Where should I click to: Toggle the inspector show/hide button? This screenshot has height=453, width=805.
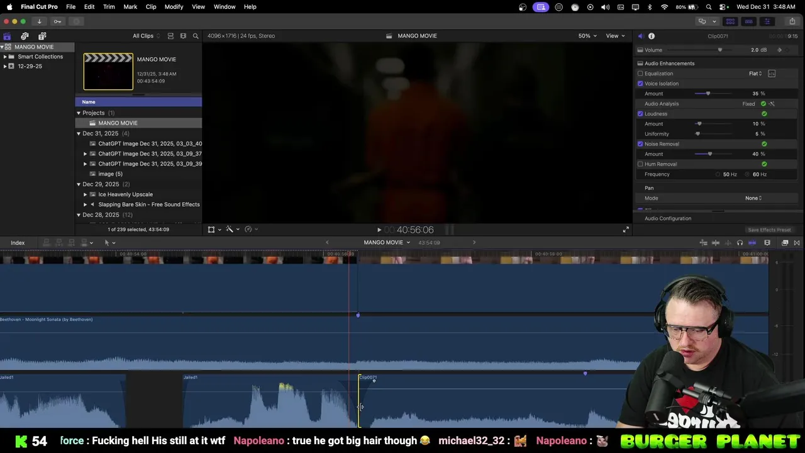[767, 21]
